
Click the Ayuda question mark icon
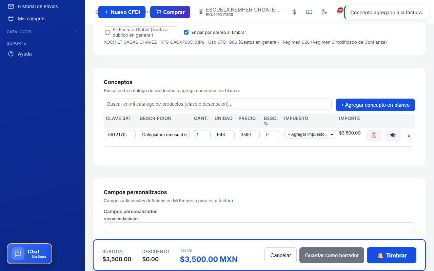coord(11,54)
